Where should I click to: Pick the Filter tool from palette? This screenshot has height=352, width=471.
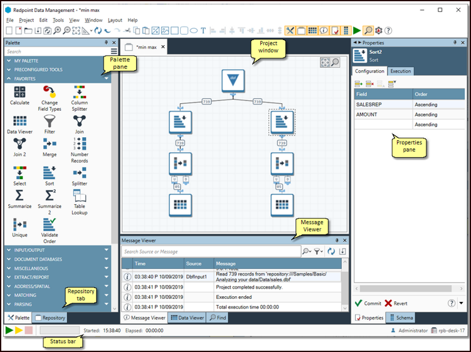[x=50, y=123]
